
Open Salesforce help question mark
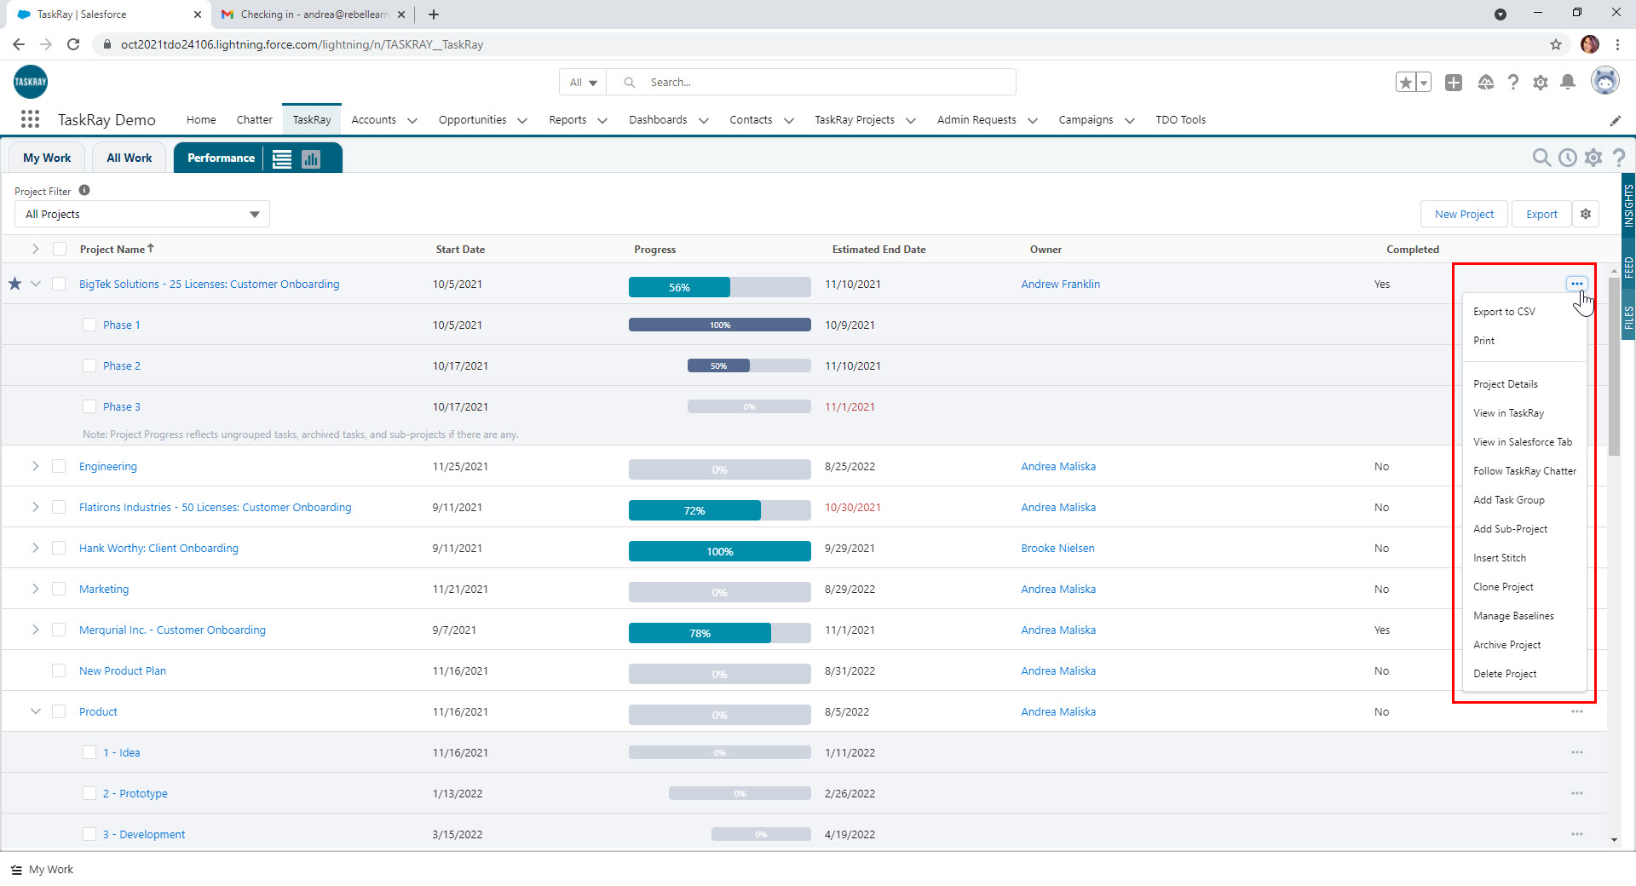1513,83
